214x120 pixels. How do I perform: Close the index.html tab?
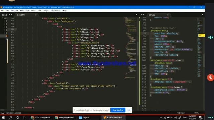click(36, 15)
